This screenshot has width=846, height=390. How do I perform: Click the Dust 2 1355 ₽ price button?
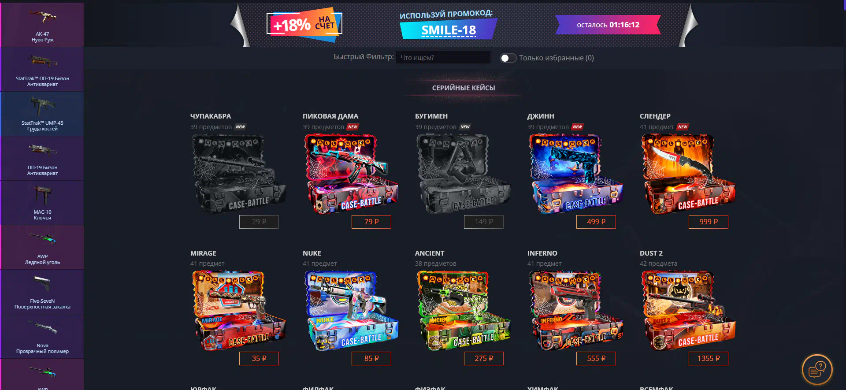(709, 358)
